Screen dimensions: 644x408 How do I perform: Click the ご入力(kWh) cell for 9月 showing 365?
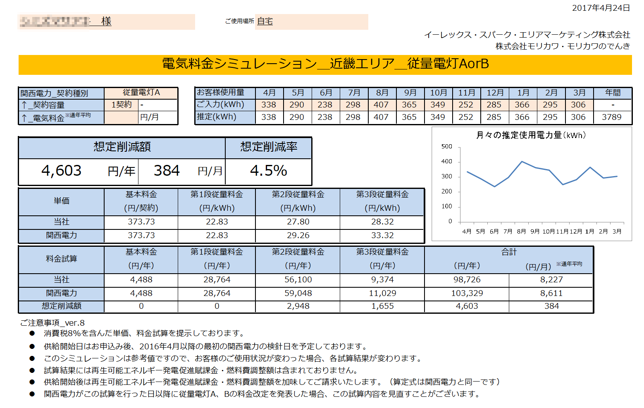point(409,105)
